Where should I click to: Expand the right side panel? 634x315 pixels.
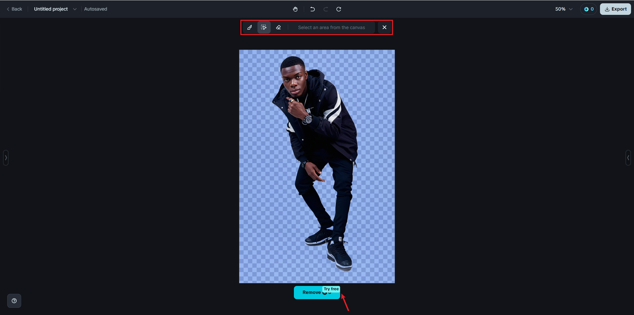(x=628, y=157)
